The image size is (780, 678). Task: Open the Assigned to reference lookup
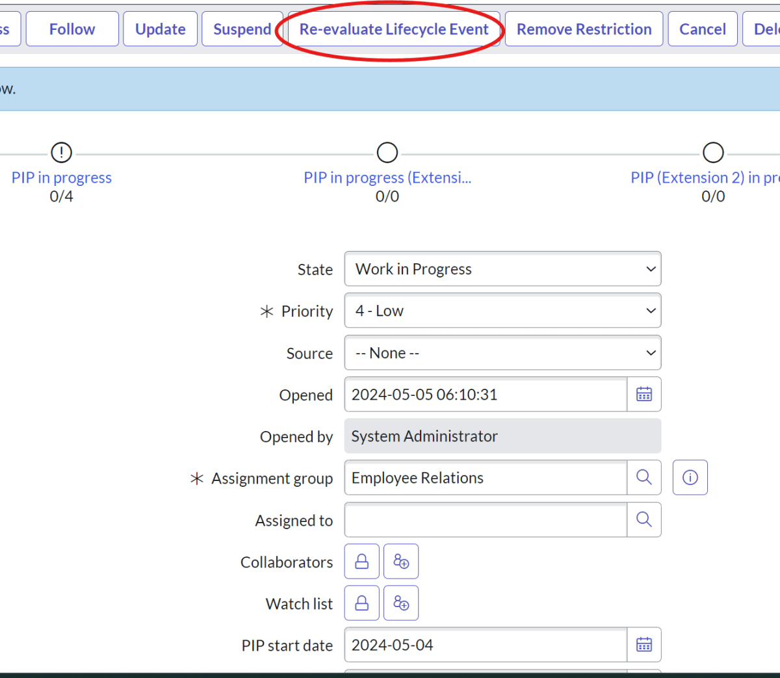(643, 519)
